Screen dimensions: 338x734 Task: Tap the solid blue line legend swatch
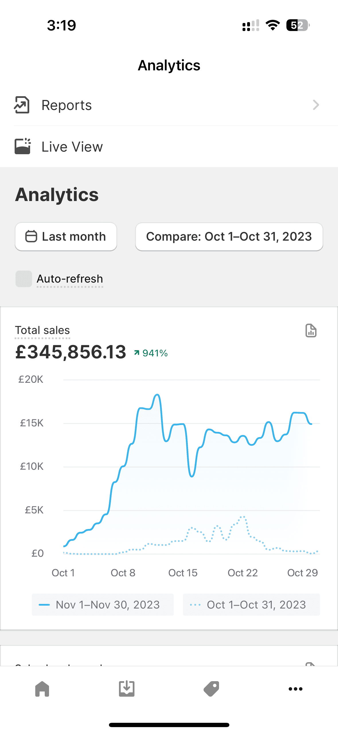tap(44, 604)
